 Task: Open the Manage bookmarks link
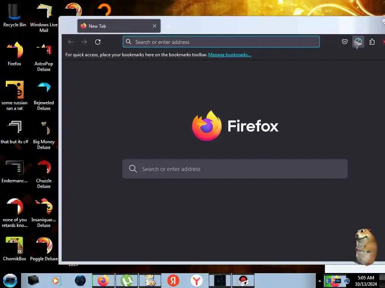(230, 55)
